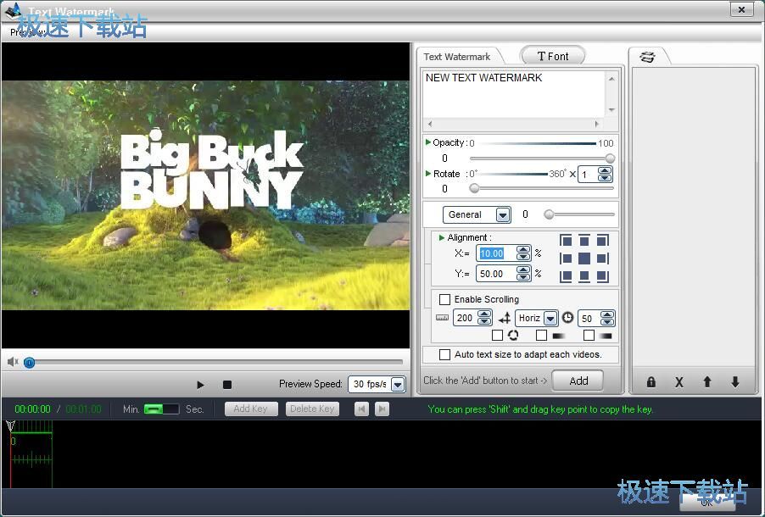This screenshot has height=517, width=765.
Task: Check Auto text size to adapt each videos
Action: click(x=445, y=354)
